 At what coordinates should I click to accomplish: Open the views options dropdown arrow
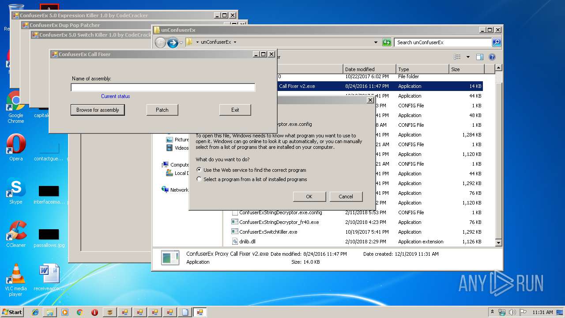tap(468, 57)
